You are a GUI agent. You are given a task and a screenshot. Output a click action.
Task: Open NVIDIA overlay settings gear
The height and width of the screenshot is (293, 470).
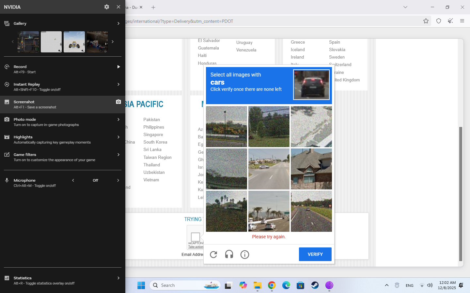107,7
